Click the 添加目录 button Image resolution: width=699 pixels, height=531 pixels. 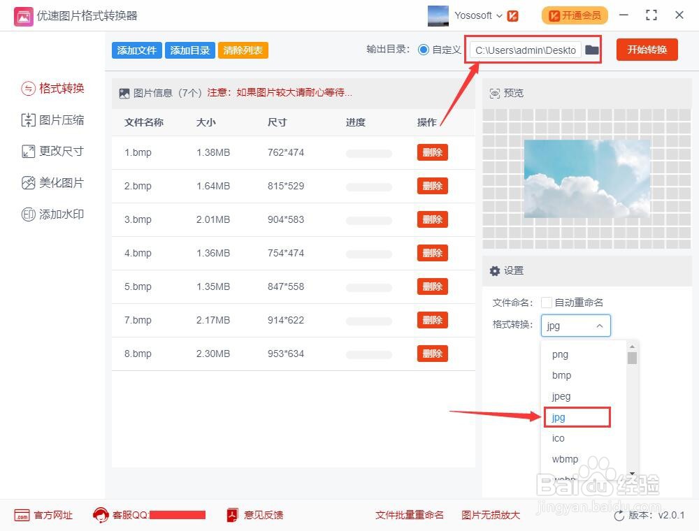pos(190,50)
